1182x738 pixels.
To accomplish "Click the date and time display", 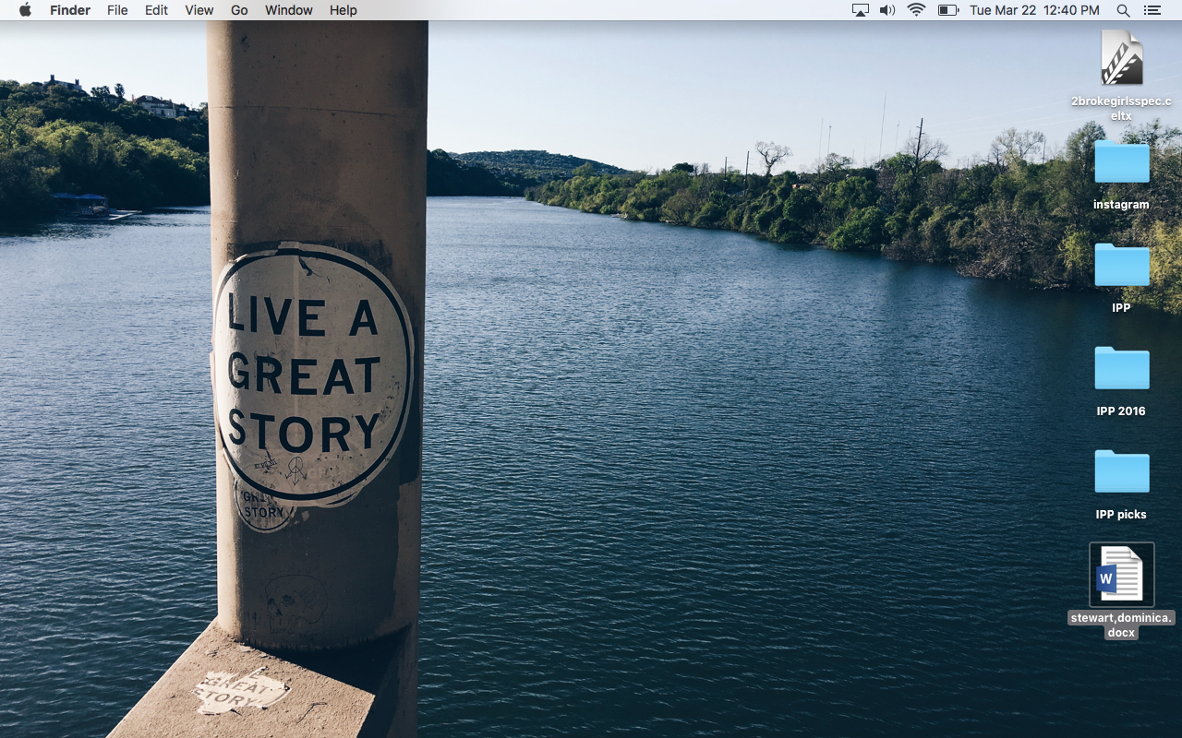I will pyautogui.click(x=1034, y=10).
